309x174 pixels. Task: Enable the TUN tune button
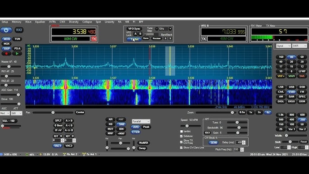(17, 39)
